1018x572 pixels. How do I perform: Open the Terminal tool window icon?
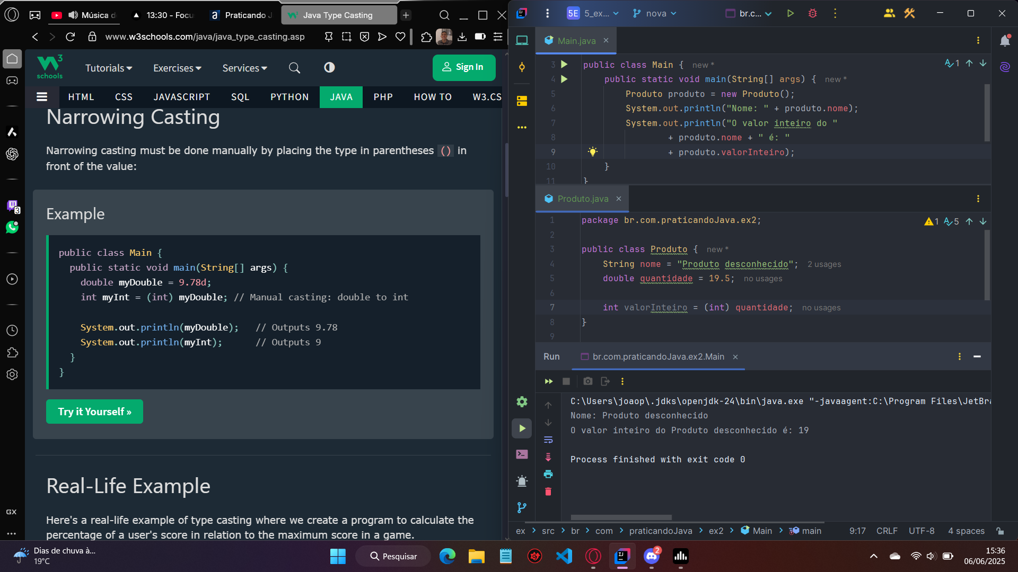[522, 454]
